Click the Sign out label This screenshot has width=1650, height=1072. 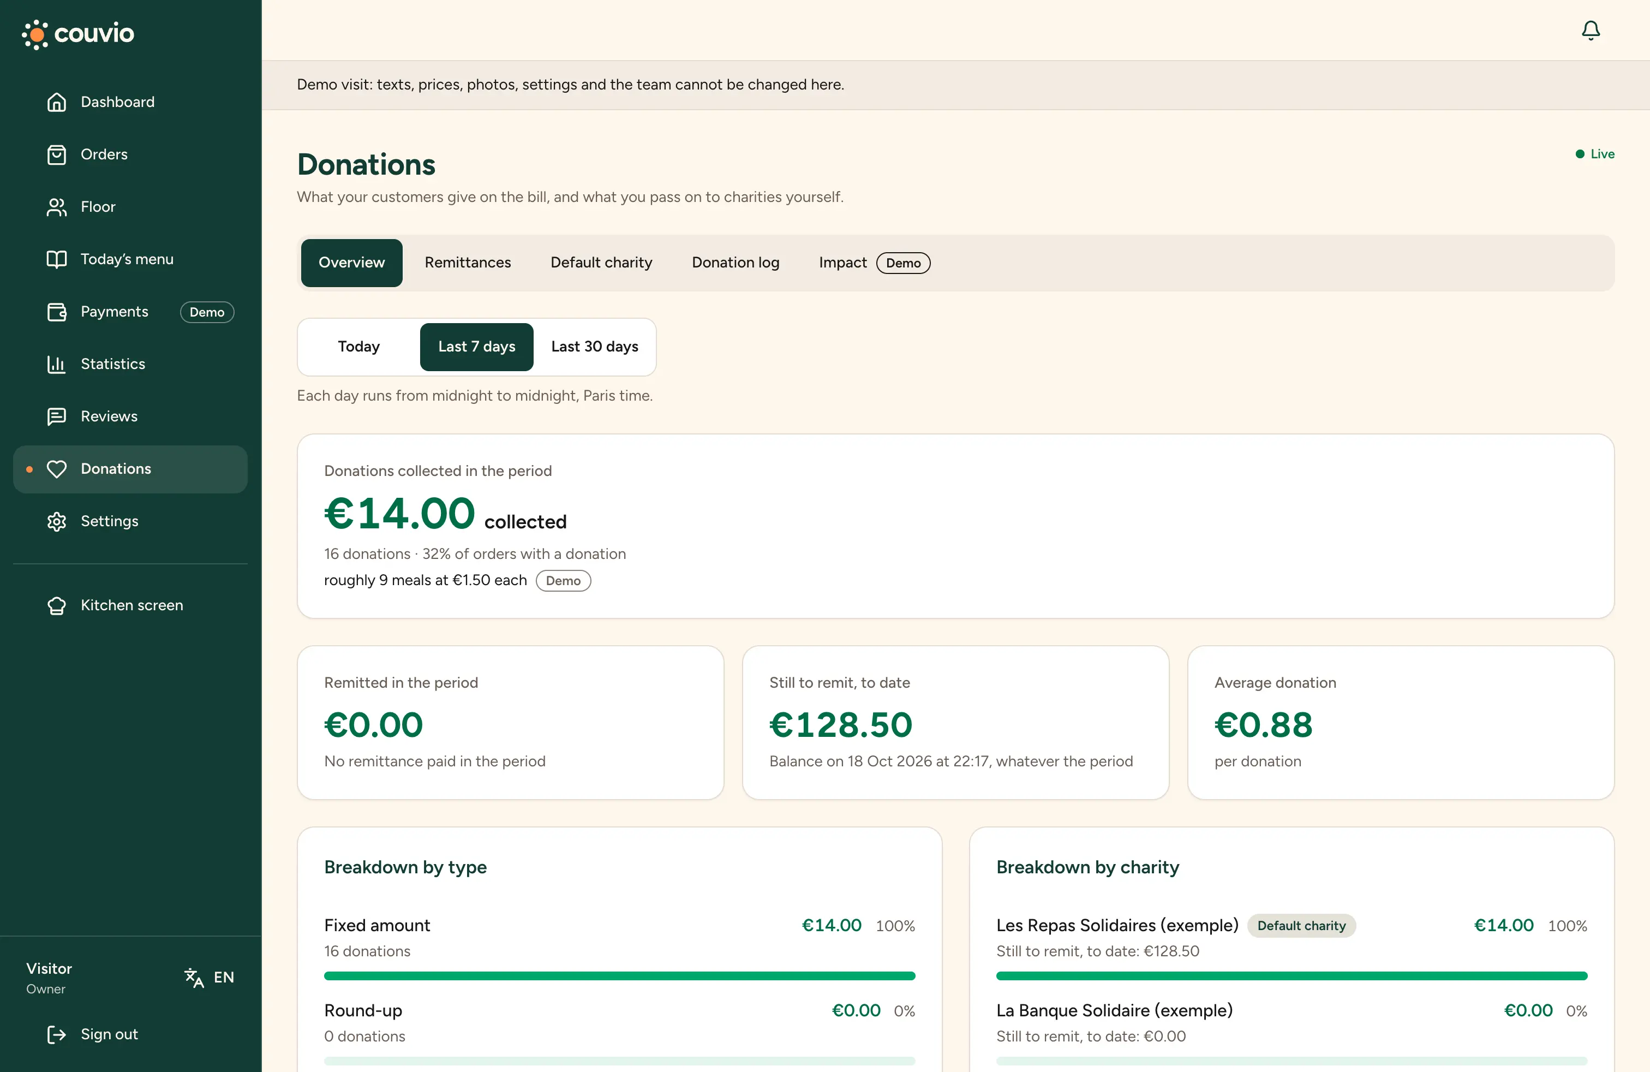110,1034
